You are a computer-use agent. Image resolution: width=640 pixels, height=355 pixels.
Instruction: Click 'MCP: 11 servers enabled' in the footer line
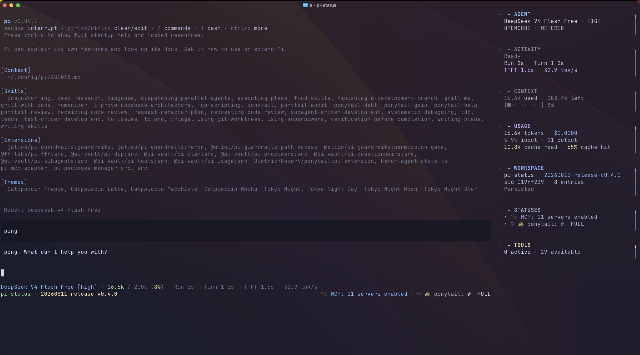click(369, 294)
